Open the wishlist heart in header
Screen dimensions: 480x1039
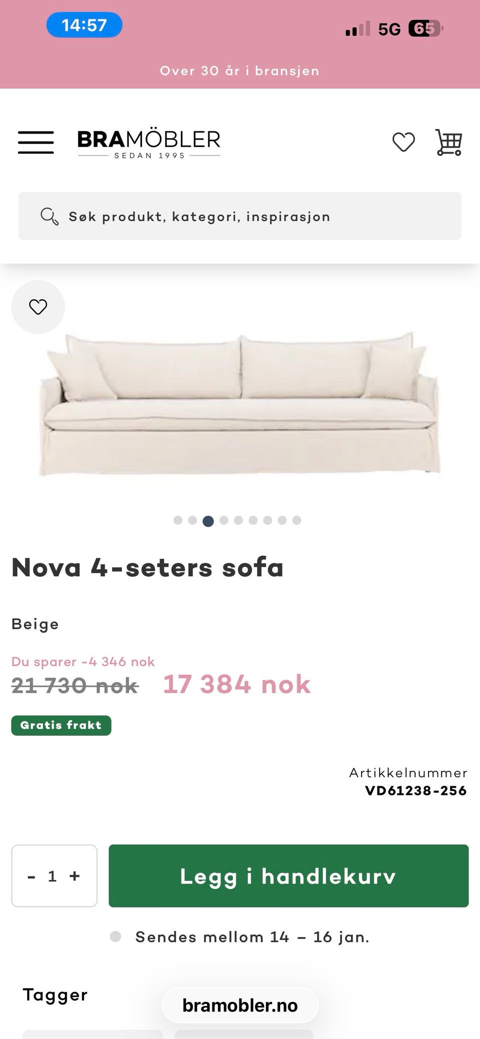tap(403, 142)
